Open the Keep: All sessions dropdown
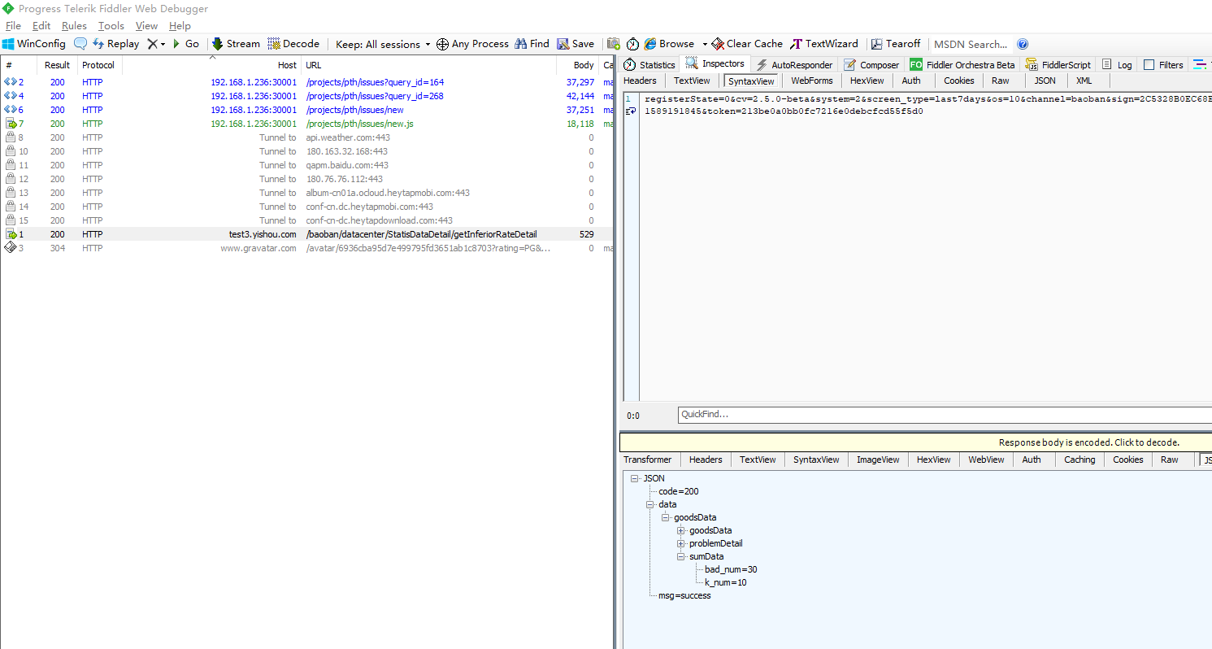This screenshot has width=1212, height=649. click(383, 44)
